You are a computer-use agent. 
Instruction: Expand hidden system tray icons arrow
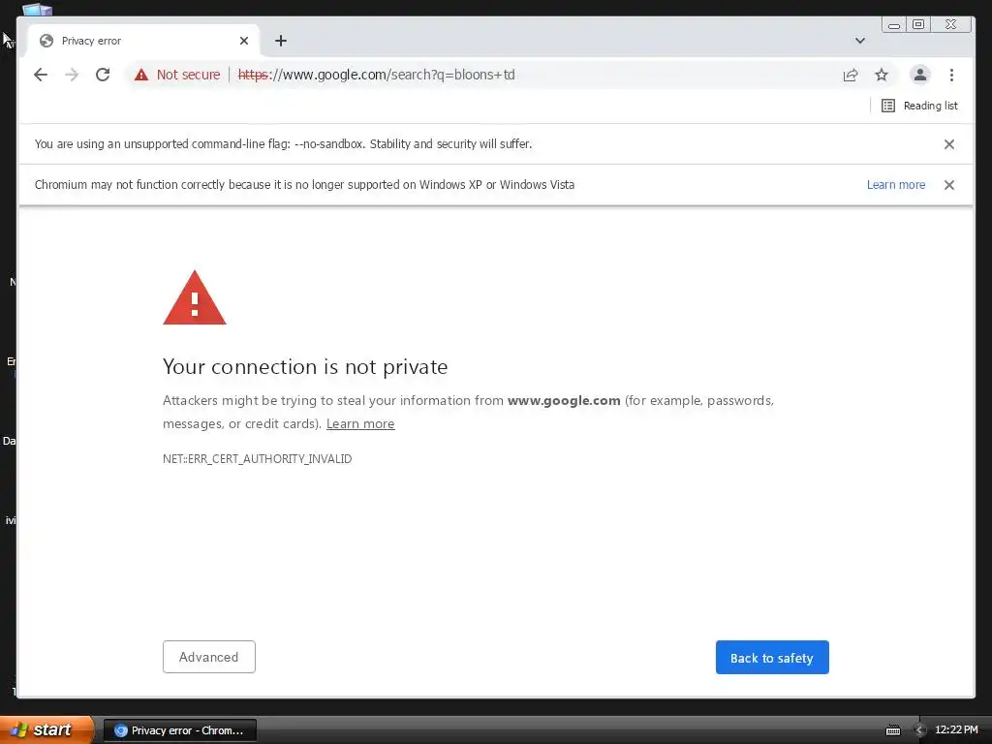point(919,730)
